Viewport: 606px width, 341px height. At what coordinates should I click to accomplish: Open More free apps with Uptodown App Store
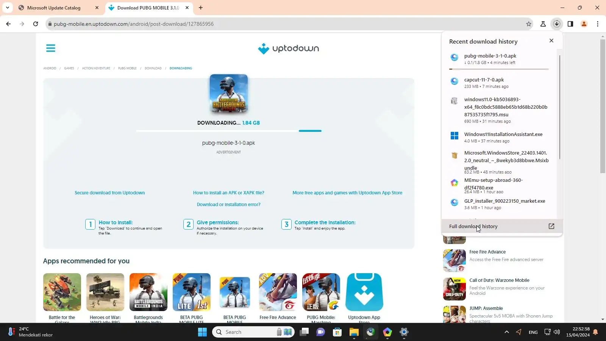[347, 193]
